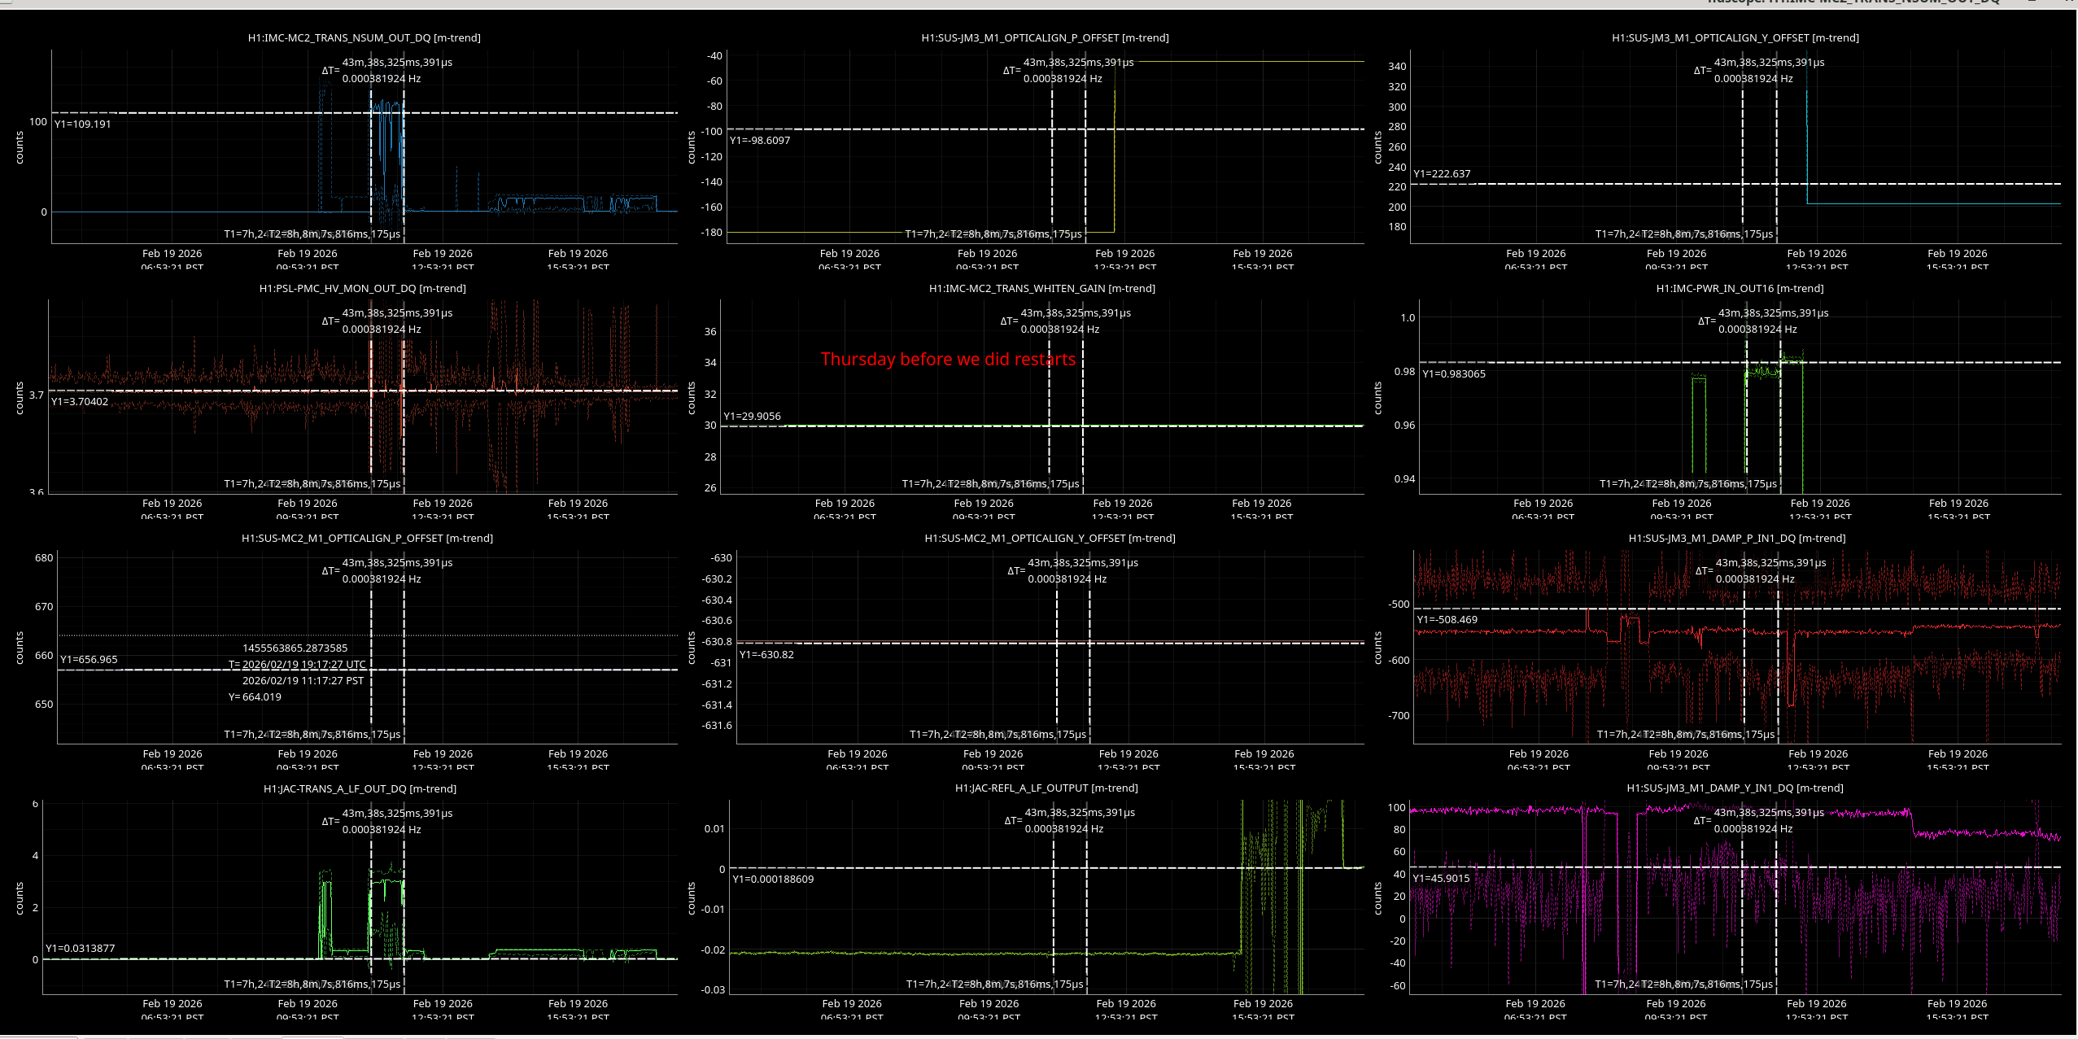2078x1039 pixels.
Task: Click the Y1=45.9015 cursor label
Action: tap(1441, 879)
